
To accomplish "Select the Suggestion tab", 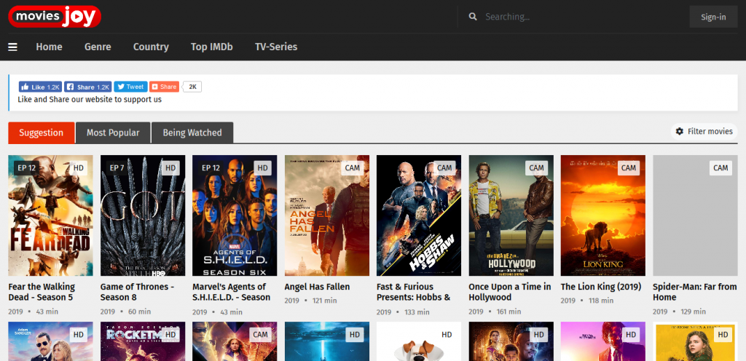I will coord(42,132).
